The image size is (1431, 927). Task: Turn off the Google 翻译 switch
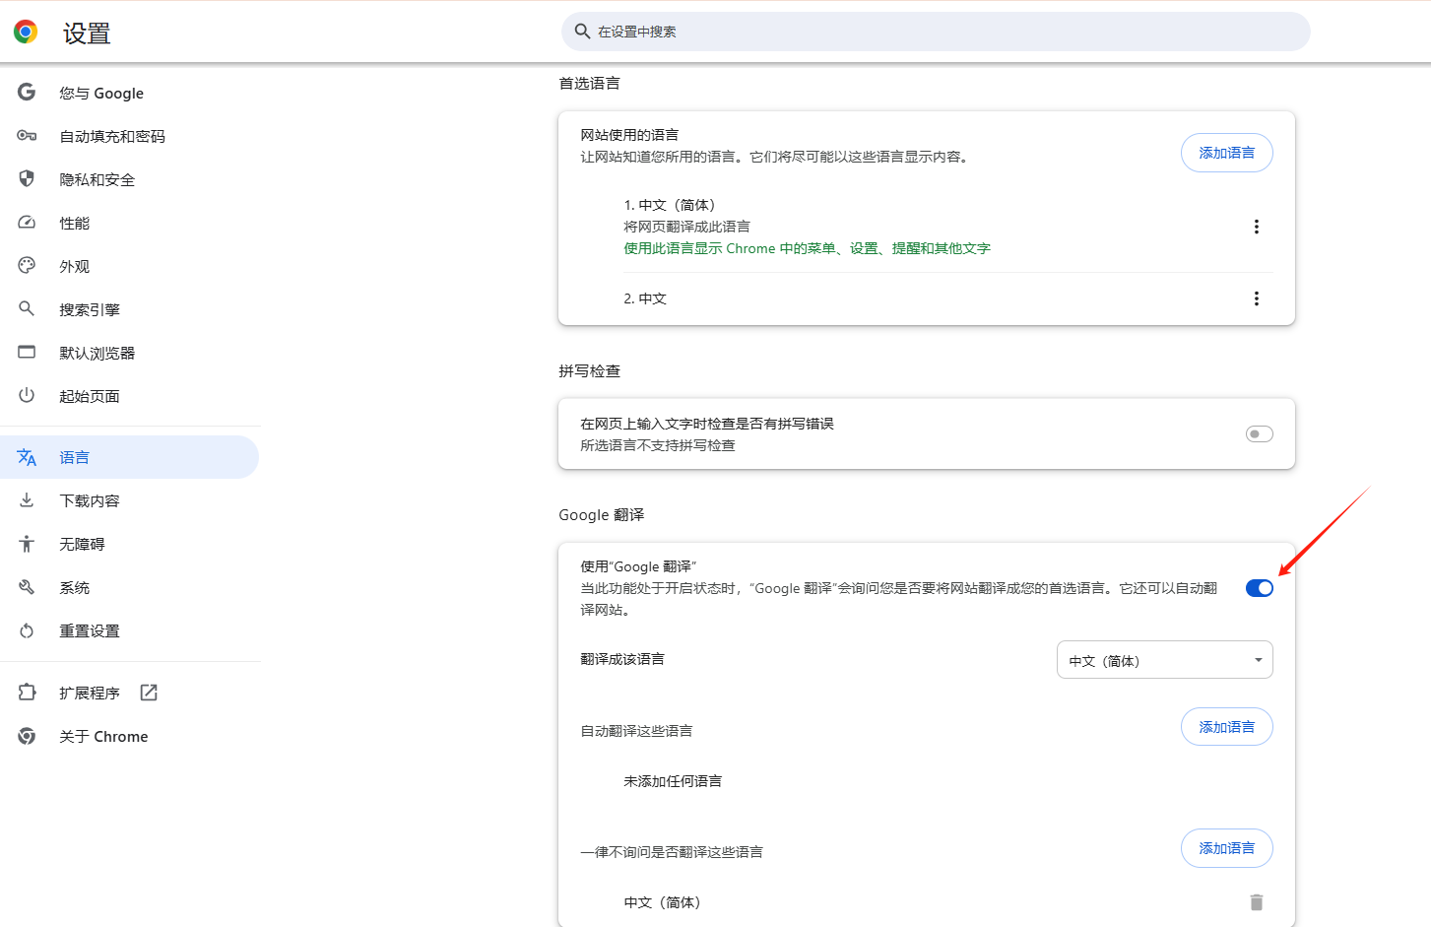(1259, 588)
